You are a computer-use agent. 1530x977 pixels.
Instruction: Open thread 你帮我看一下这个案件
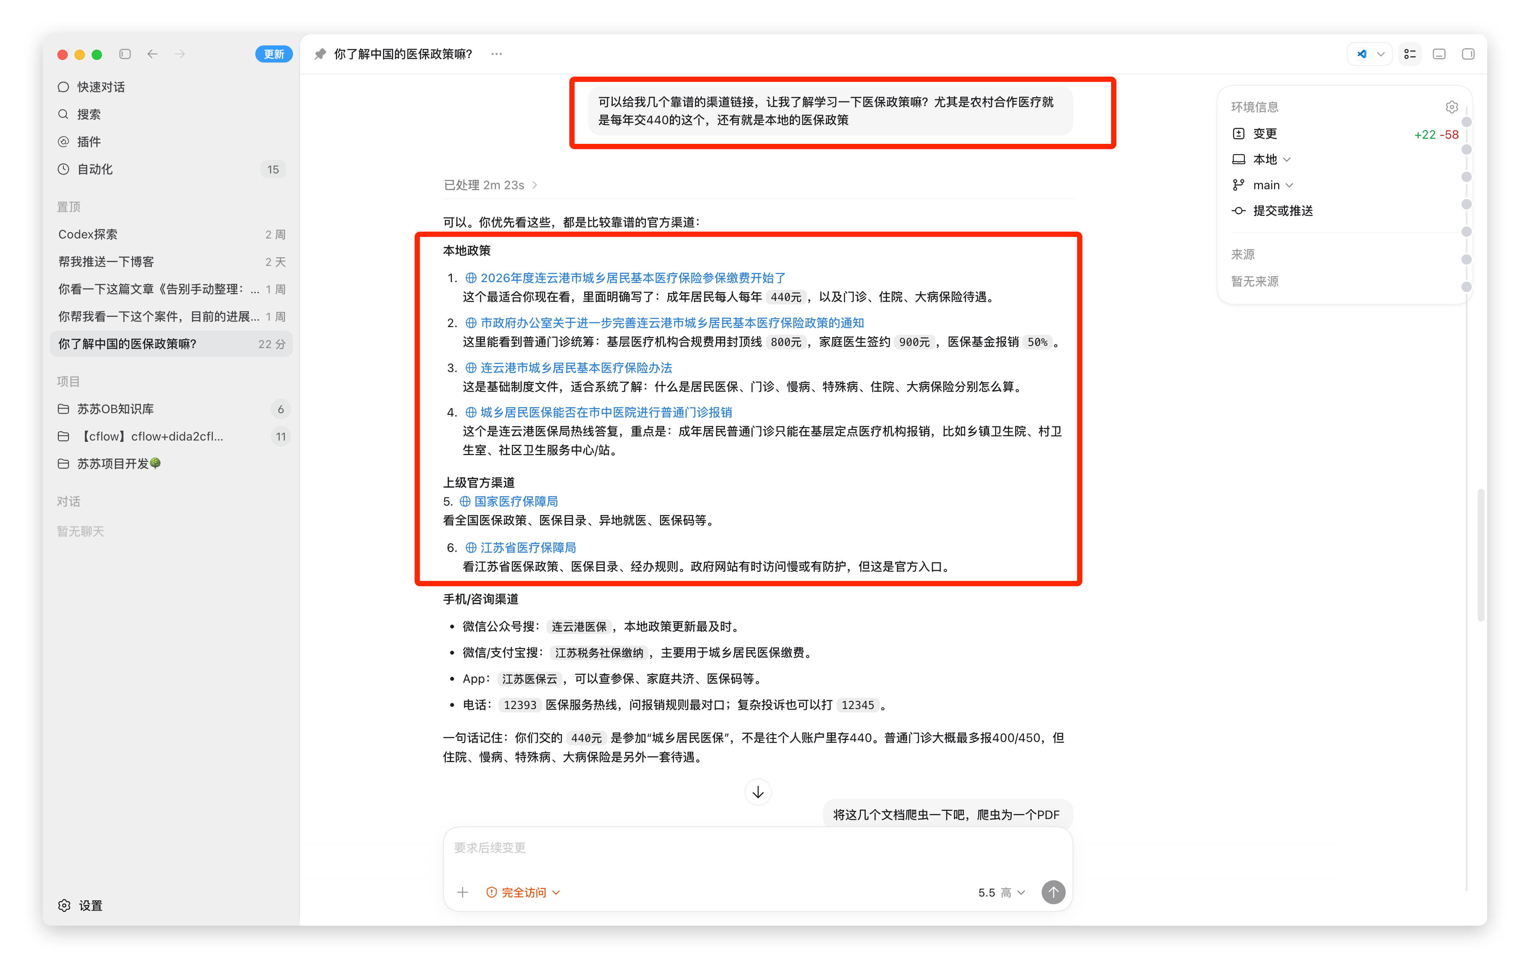171,316
